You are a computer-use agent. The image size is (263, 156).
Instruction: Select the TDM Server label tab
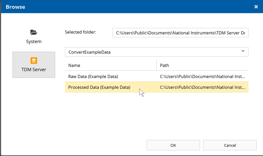[x=34, y=69]
